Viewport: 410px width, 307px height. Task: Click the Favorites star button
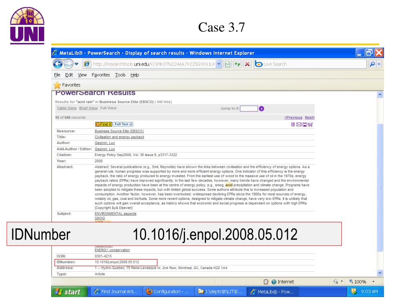(67, 85)
